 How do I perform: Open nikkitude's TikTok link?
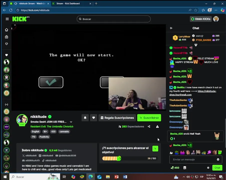[49, 160]
